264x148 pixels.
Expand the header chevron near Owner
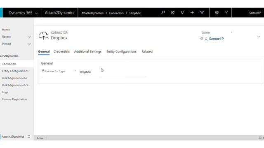tap(259, 37)
